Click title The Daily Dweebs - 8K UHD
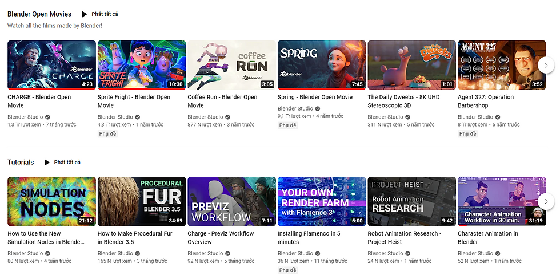Image resolution: width=560 pixels, height=280 pixels. pyautogui.click(x=403, y=101)
